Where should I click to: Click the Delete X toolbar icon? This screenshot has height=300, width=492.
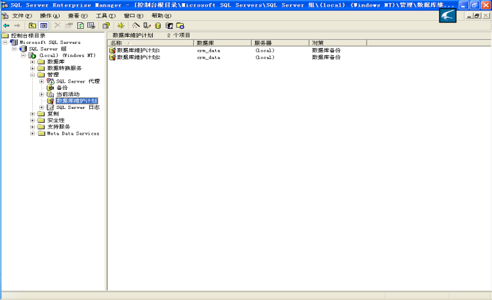(x=58, y=26)
